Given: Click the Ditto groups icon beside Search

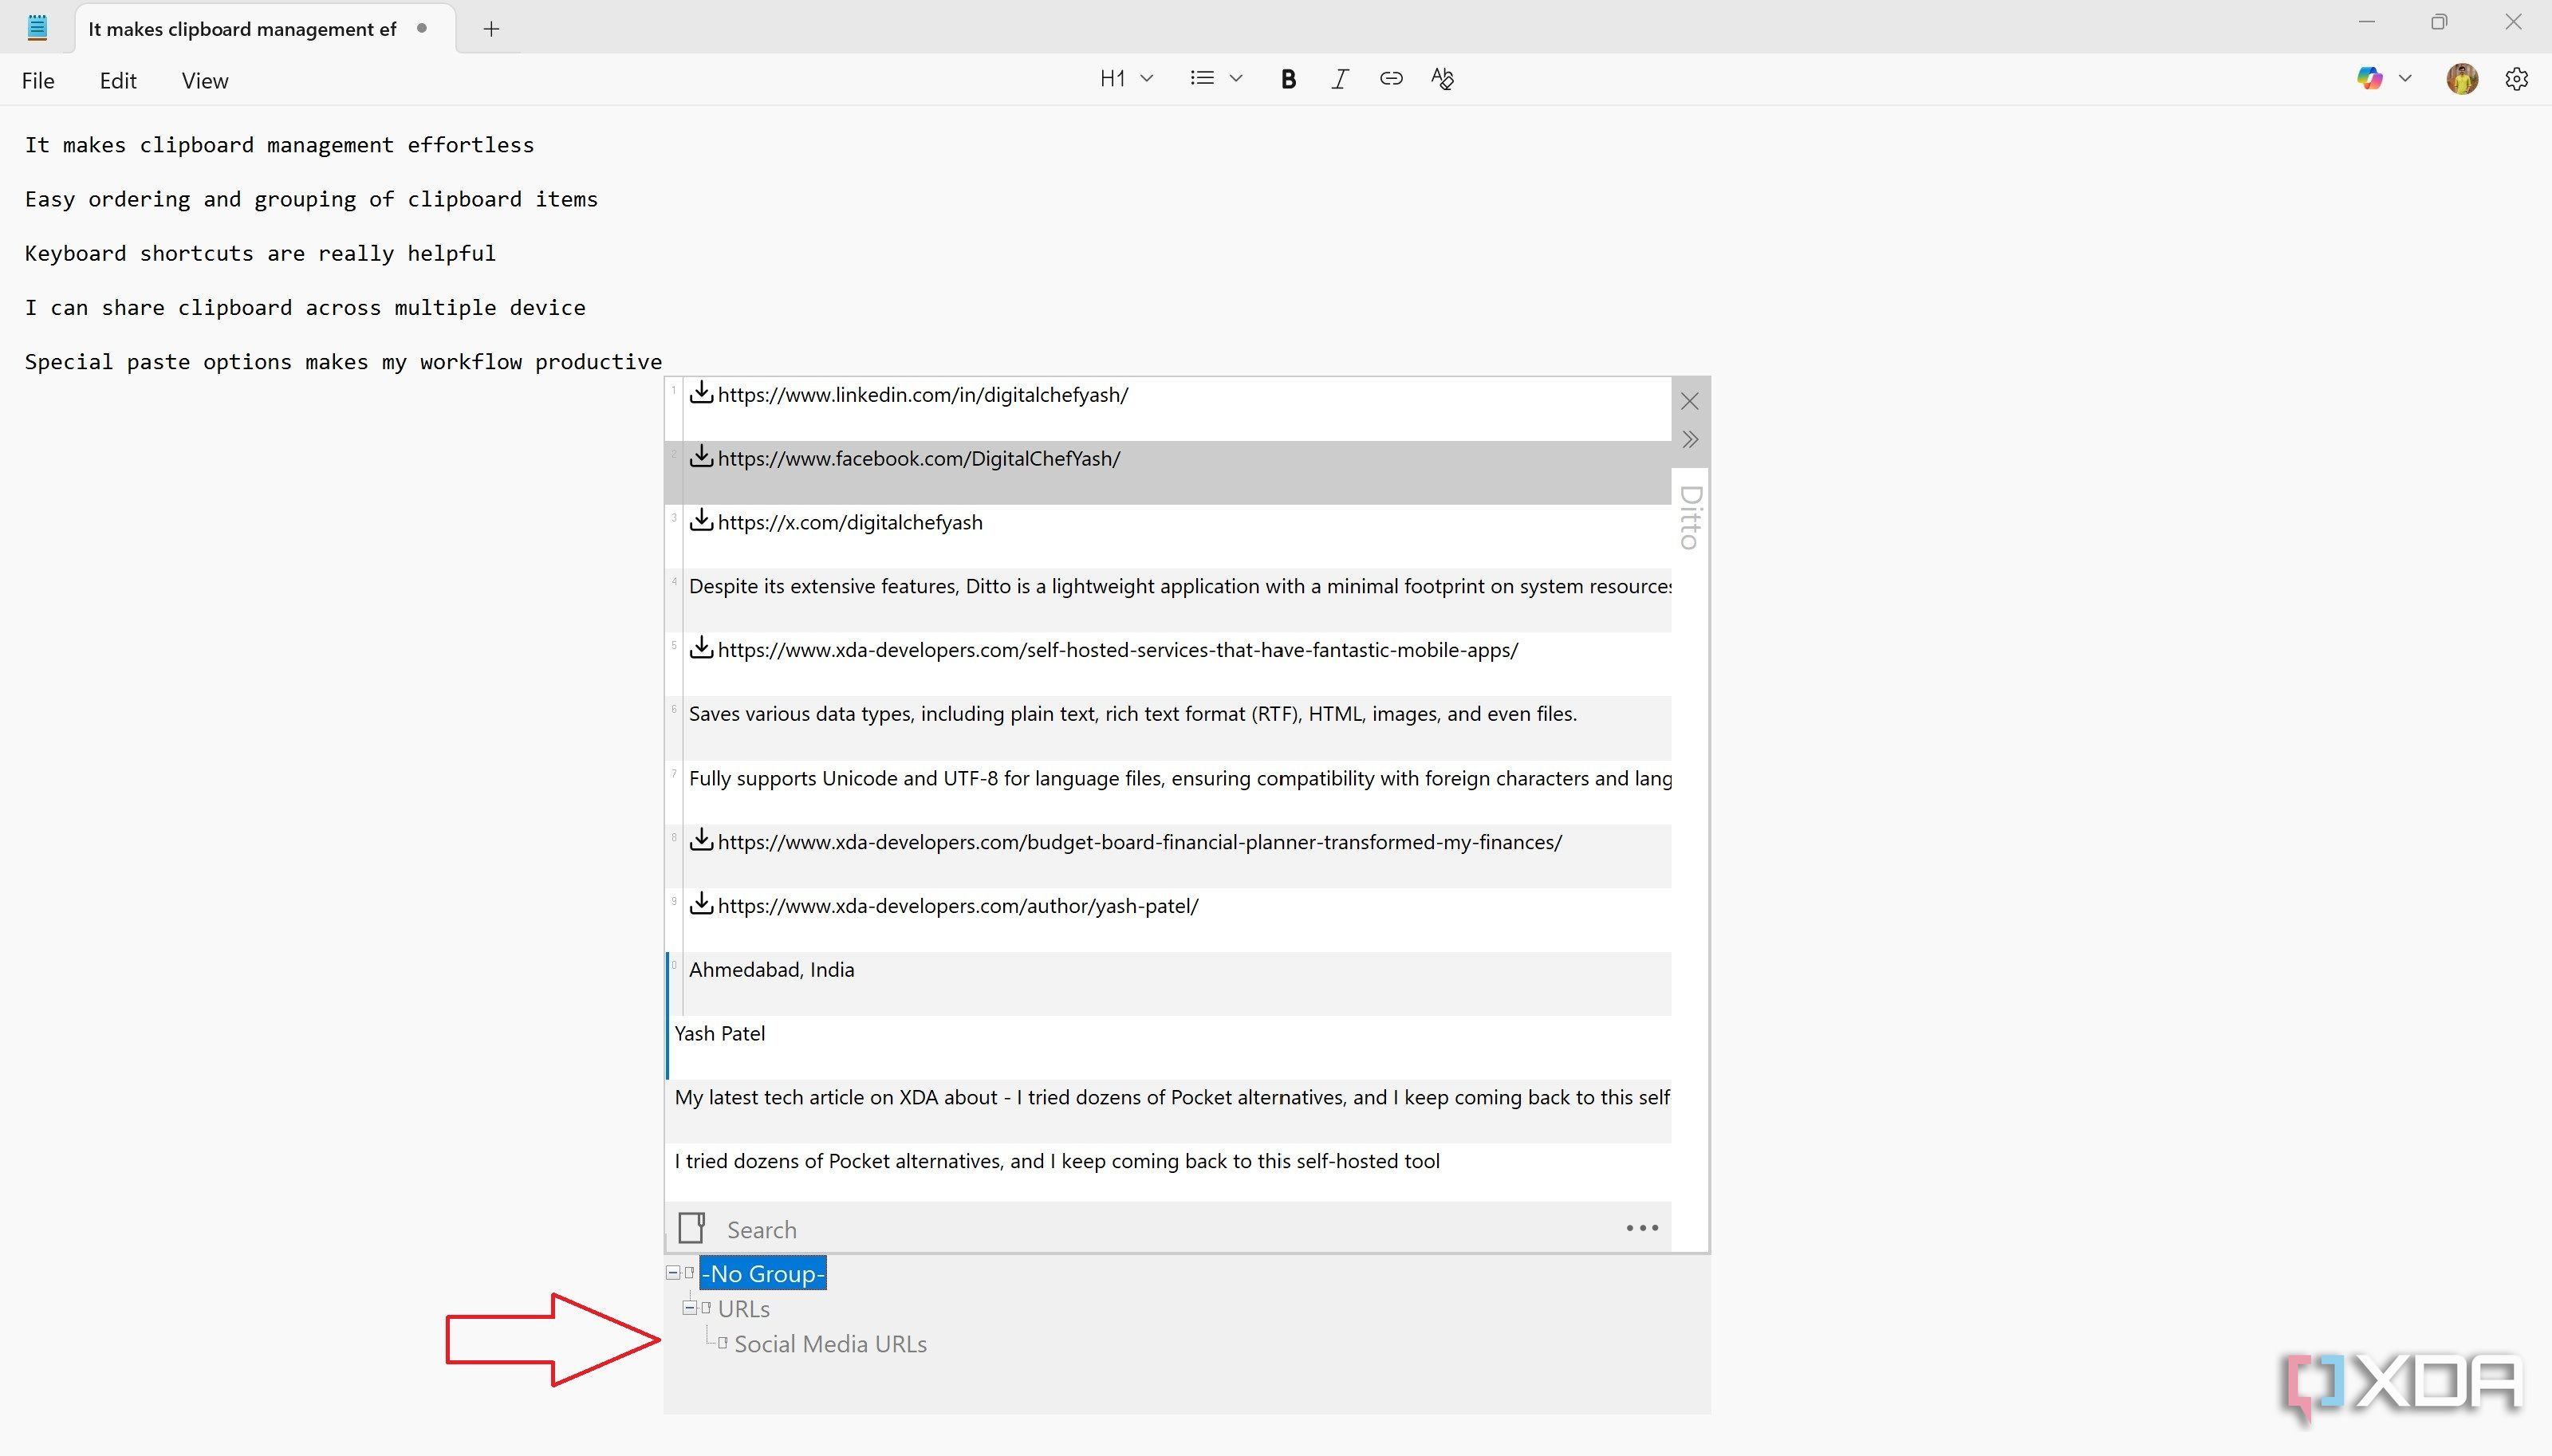Looking at the screenshot, I should tap(691, 1227).
